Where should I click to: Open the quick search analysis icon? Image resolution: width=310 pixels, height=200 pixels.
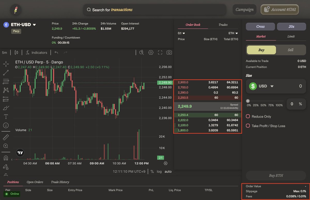pyautogui.click(x=141, y=52)
